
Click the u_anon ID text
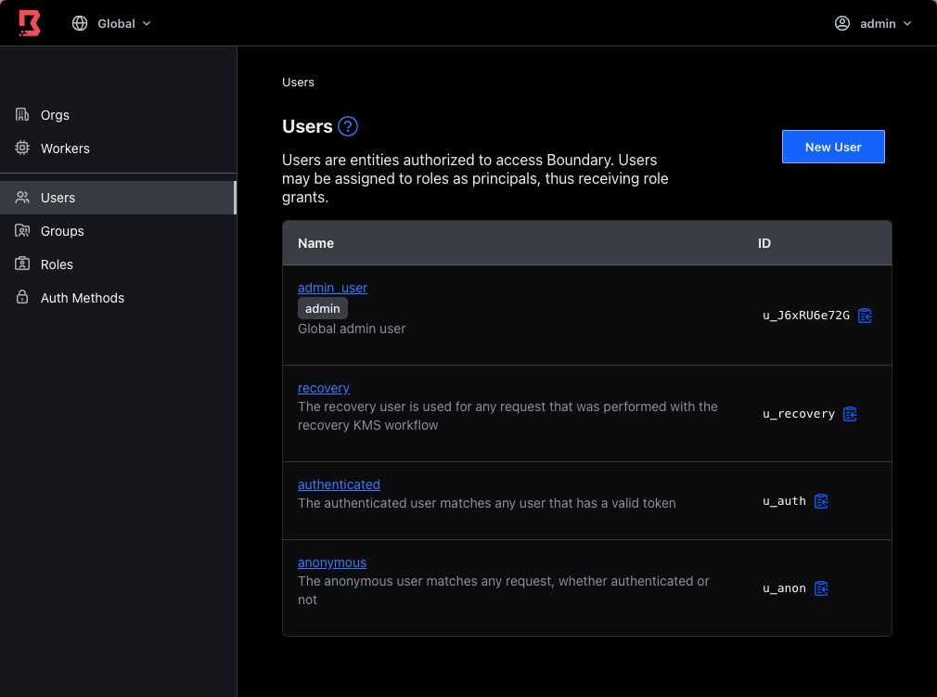click(784, 588)
